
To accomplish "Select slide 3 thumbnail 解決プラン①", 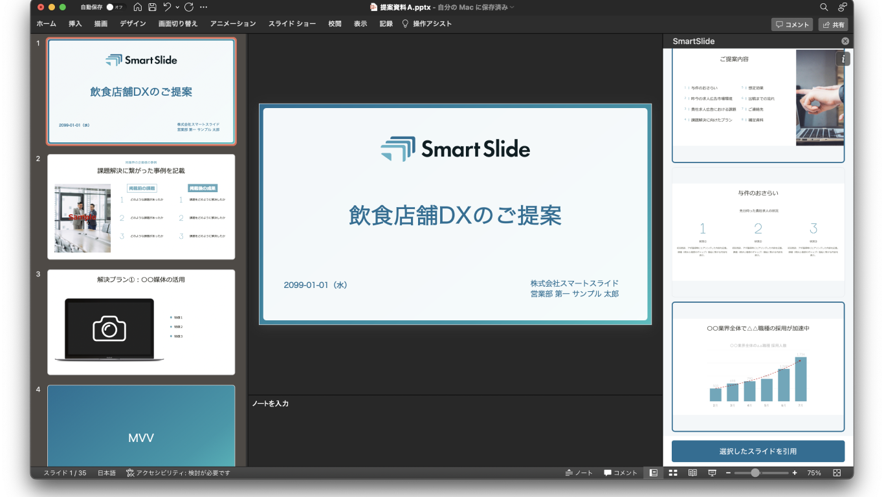I will coord(141,322).
